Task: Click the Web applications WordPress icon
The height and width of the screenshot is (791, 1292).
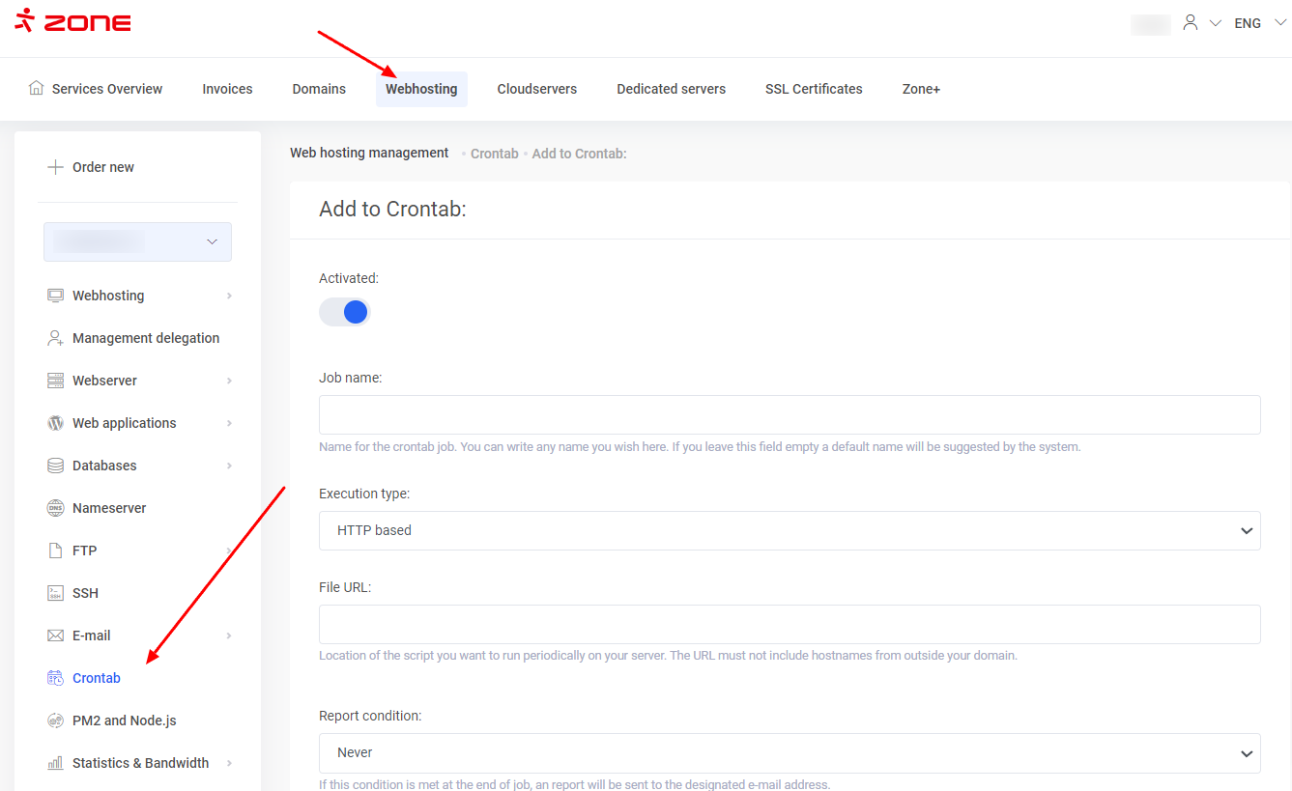Action: coord(55,423)
